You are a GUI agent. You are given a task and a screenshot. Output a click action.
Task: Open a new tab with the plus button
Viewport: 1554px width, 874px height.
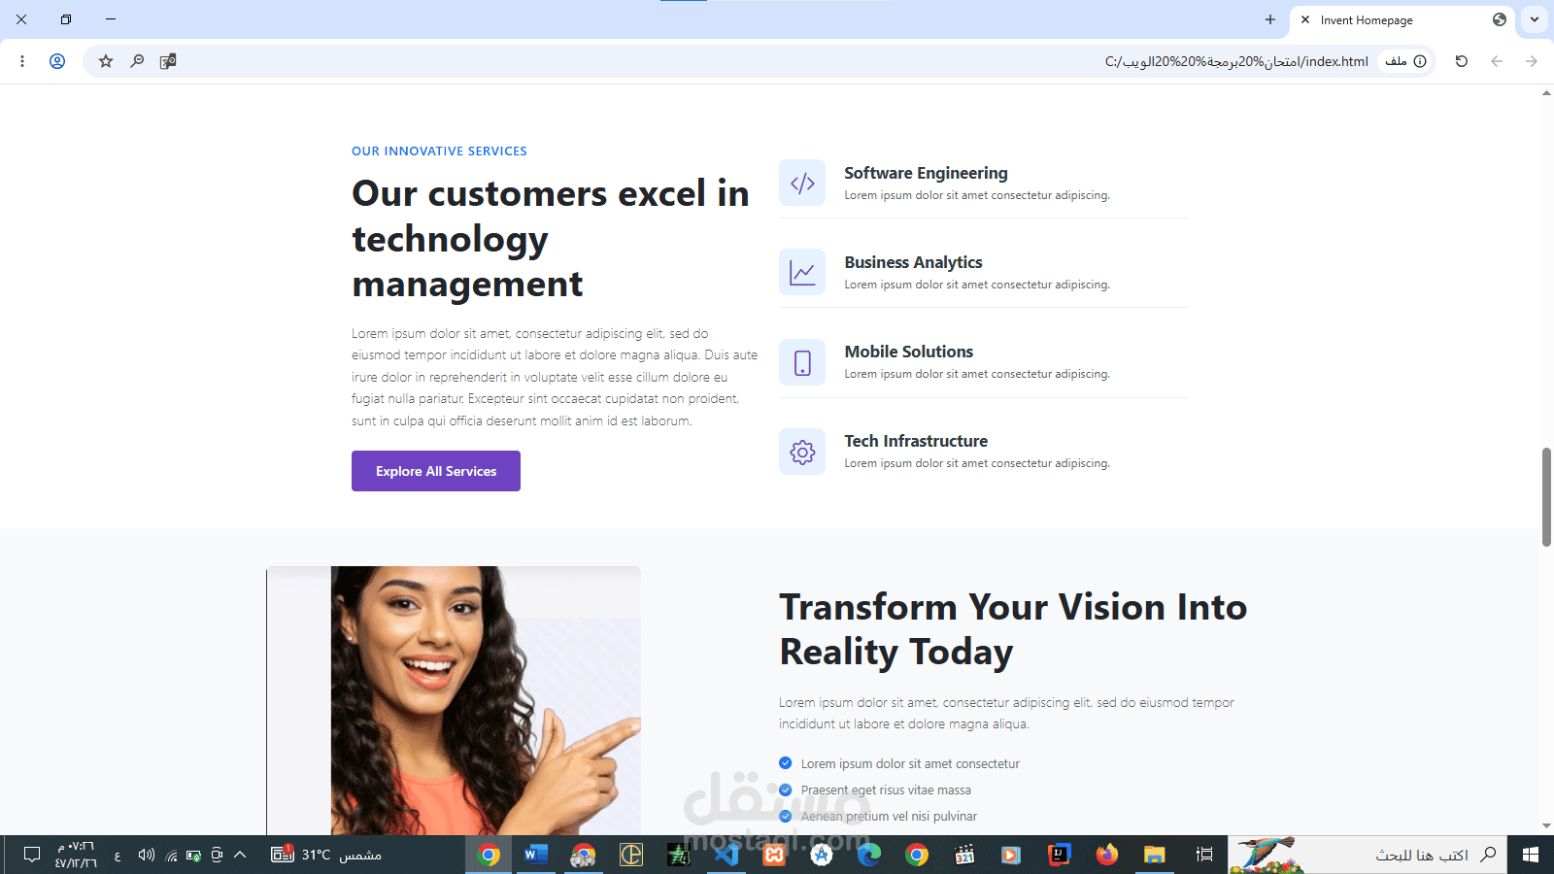pos(1270,19)
